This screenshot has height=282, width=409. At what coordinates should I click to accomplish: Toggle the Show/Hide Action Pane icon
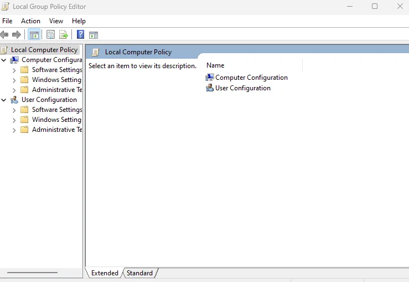point(94,35)
